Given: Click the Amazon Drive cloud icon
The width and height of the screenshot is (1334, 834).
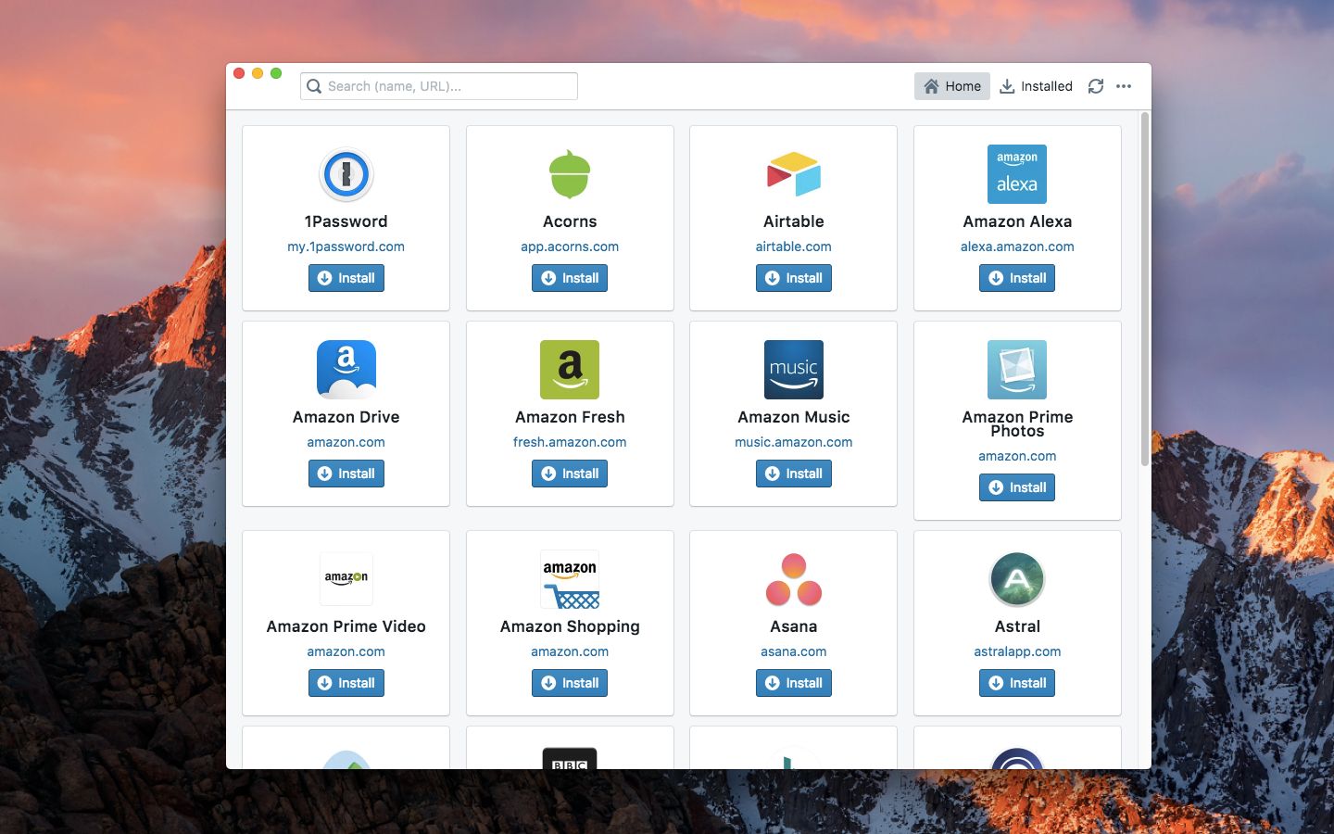Looking at the screenshot, I should (346, 370).
